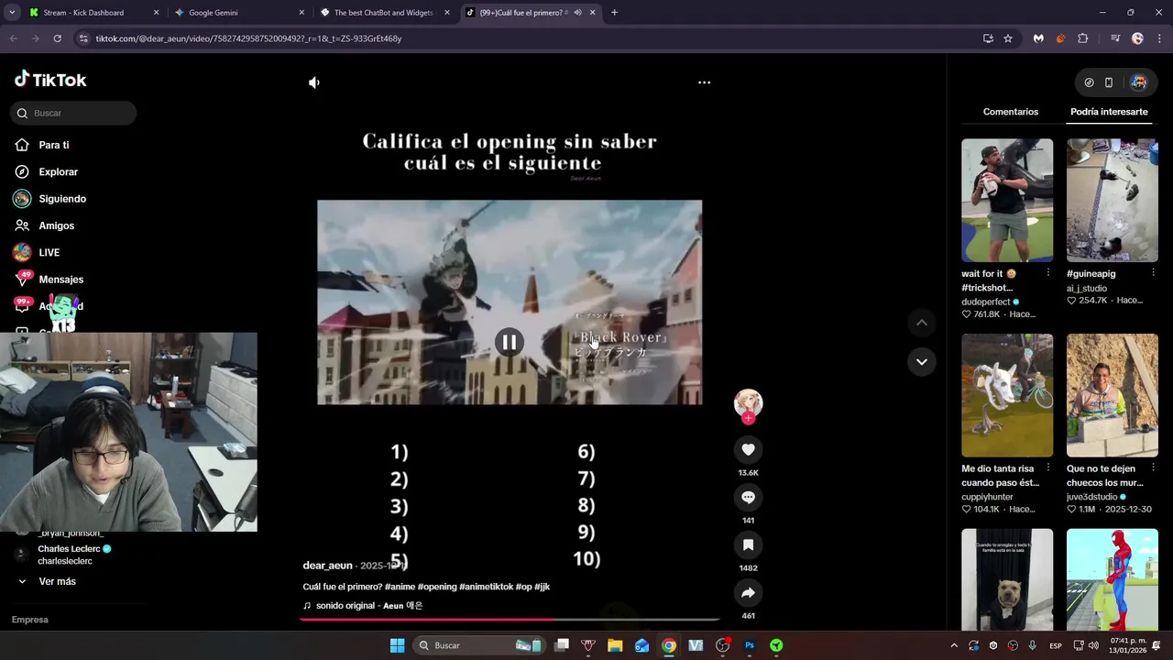Open options for #guineapig video
The image size is (1173, 660).
click(x=1154, y=273)
